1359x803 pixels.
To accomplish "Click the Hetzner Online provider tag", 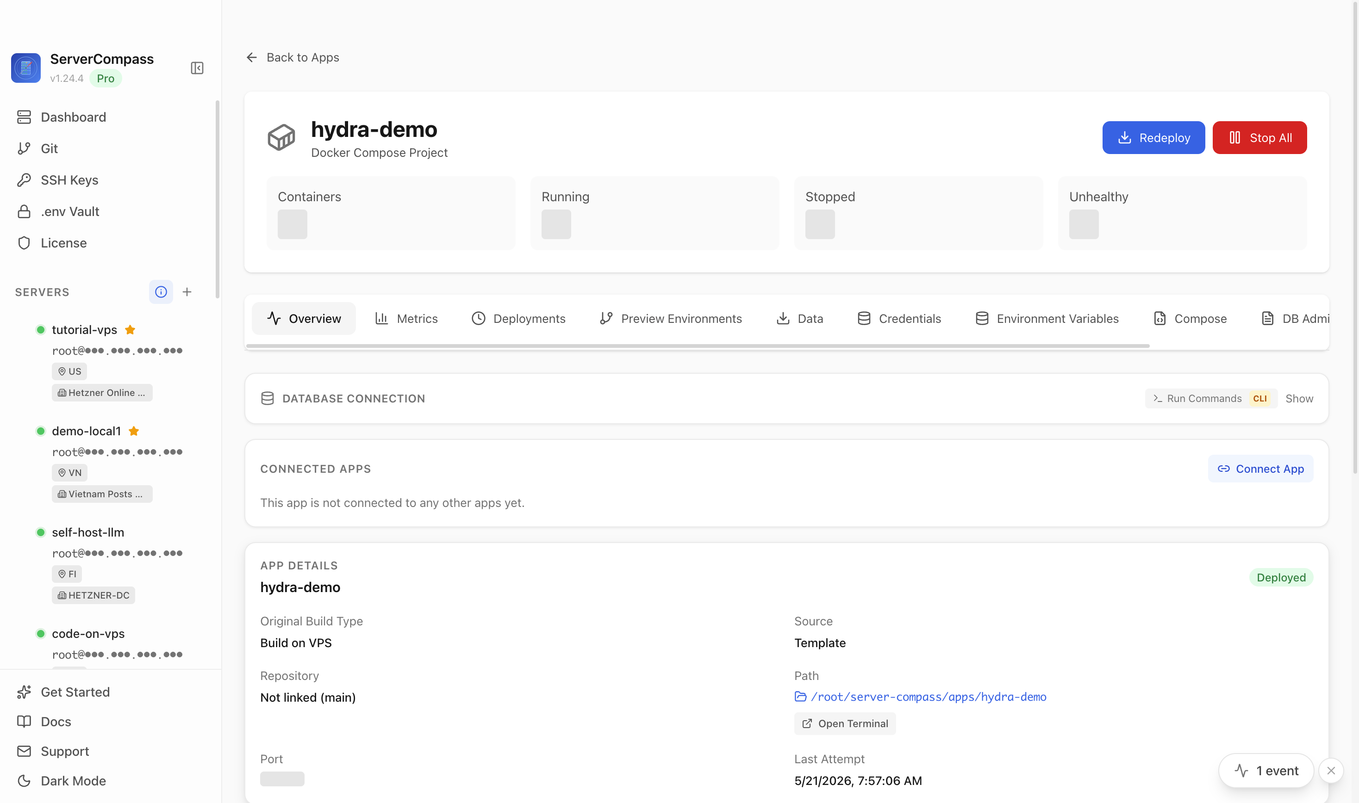I will (x=102, y=392).
